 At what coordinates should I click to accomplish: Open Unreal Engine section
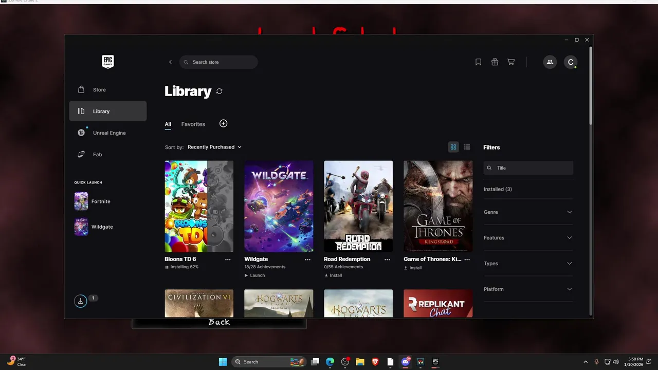108,133
